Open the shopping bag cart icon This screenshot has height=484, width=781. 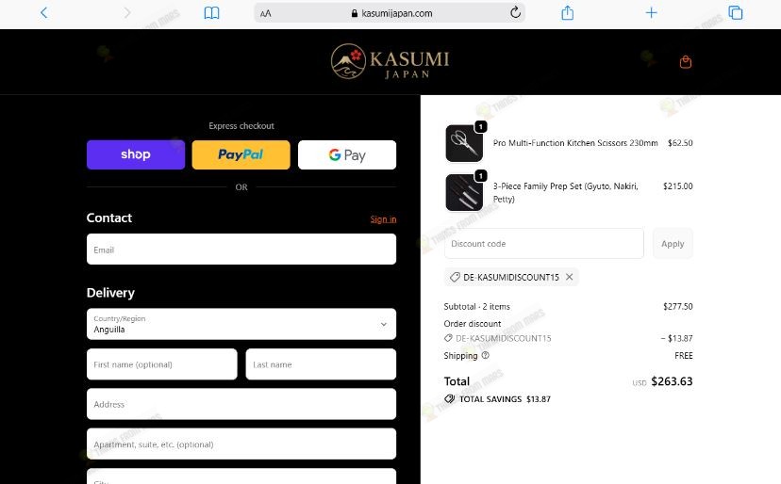point(686,62)
